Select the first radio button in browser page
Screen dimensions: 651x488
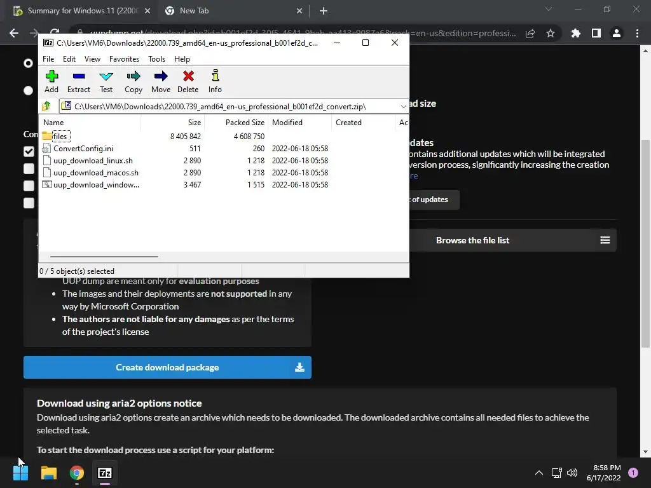tap(28, 63)
